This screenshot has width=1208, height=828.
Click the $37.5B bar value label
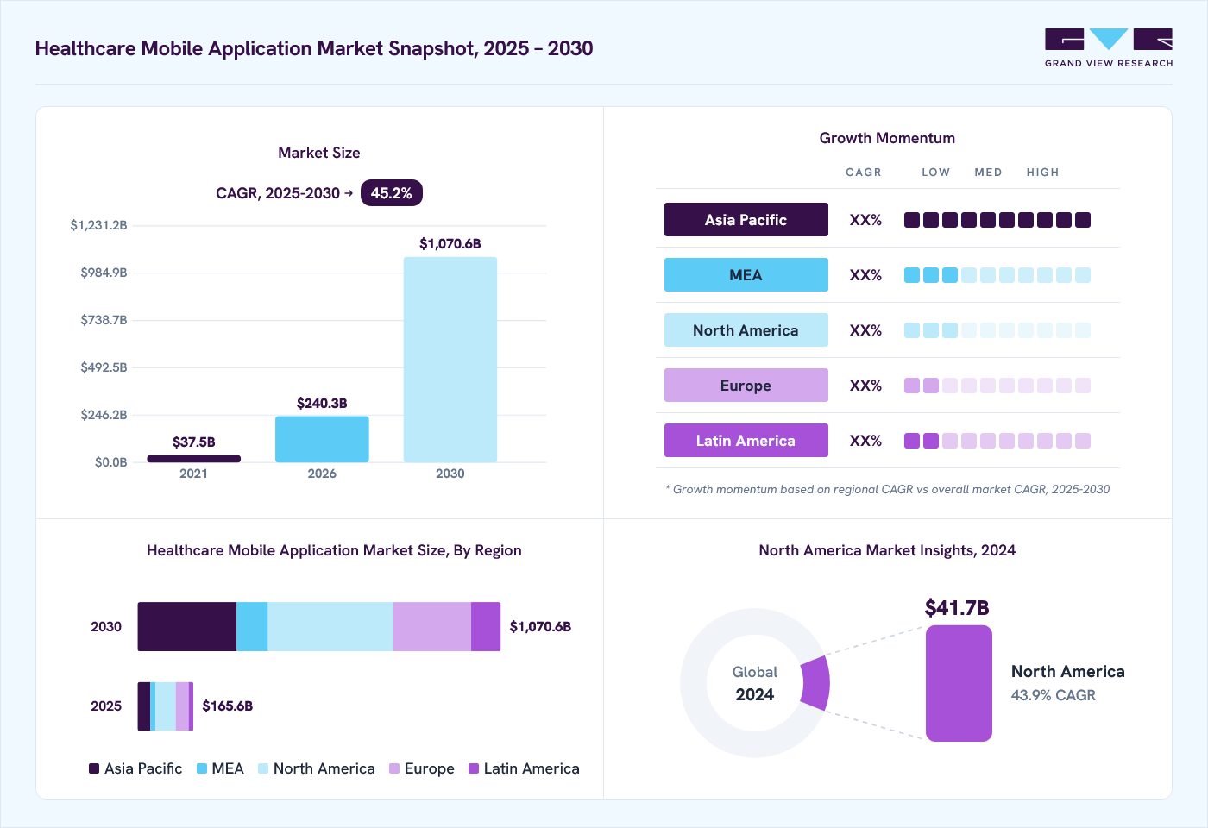click(193, 442)
